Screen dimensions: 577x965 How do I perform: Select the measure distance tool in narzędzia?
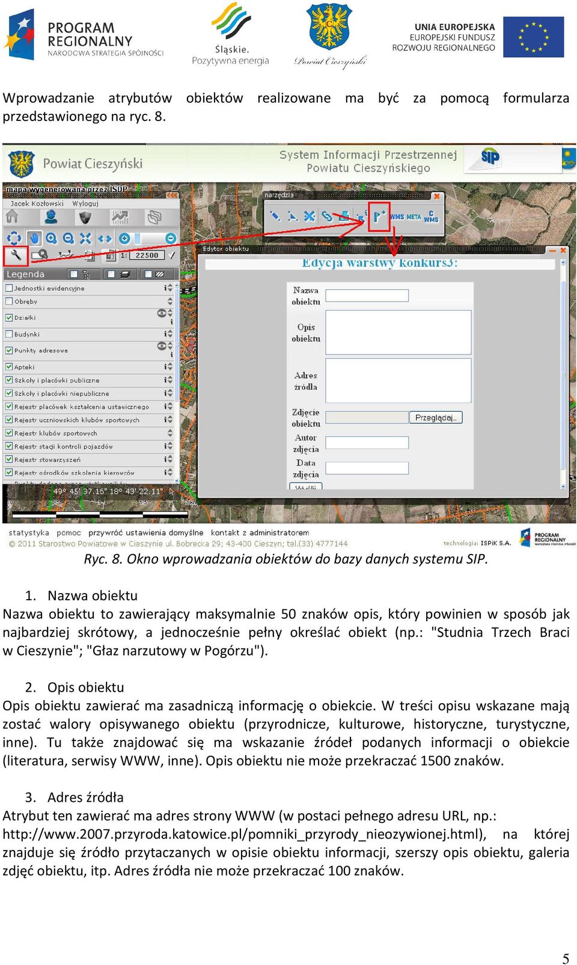click(x=275, y=216)
